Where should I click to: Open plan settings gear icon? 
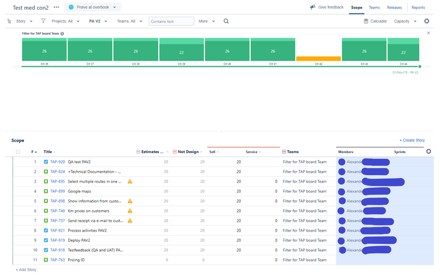point(427,21)
